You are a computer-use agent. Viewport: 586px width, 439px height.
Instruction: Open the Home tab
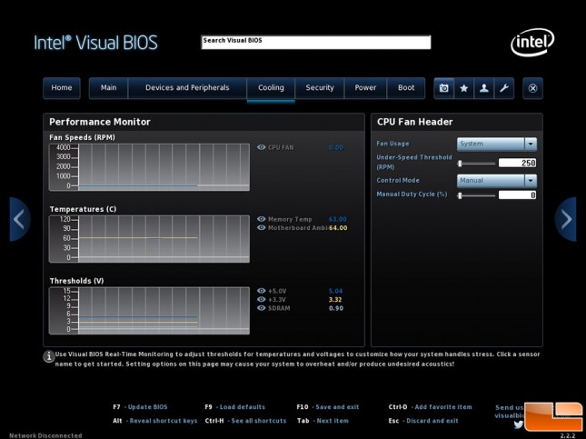click(62, 88)
